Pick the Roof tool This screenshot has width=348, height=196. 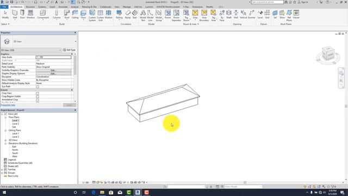pos(67,15)
